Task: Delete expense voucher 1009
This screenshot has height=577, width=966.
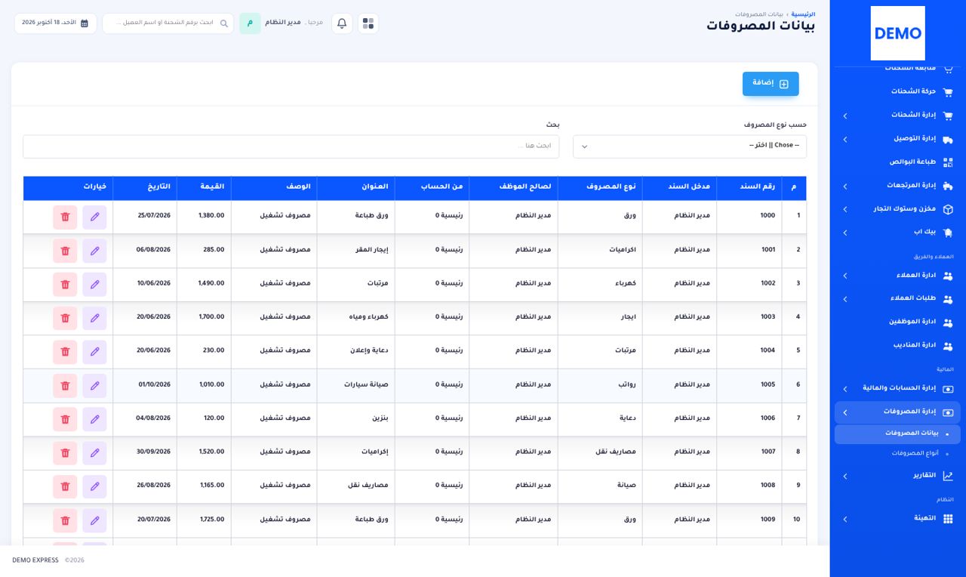Action: [x=65, y=520]
